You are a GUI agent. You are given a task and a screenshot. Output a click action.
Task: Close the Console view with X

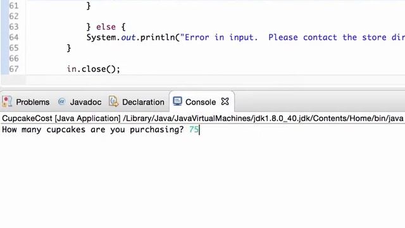pos(225,101)
